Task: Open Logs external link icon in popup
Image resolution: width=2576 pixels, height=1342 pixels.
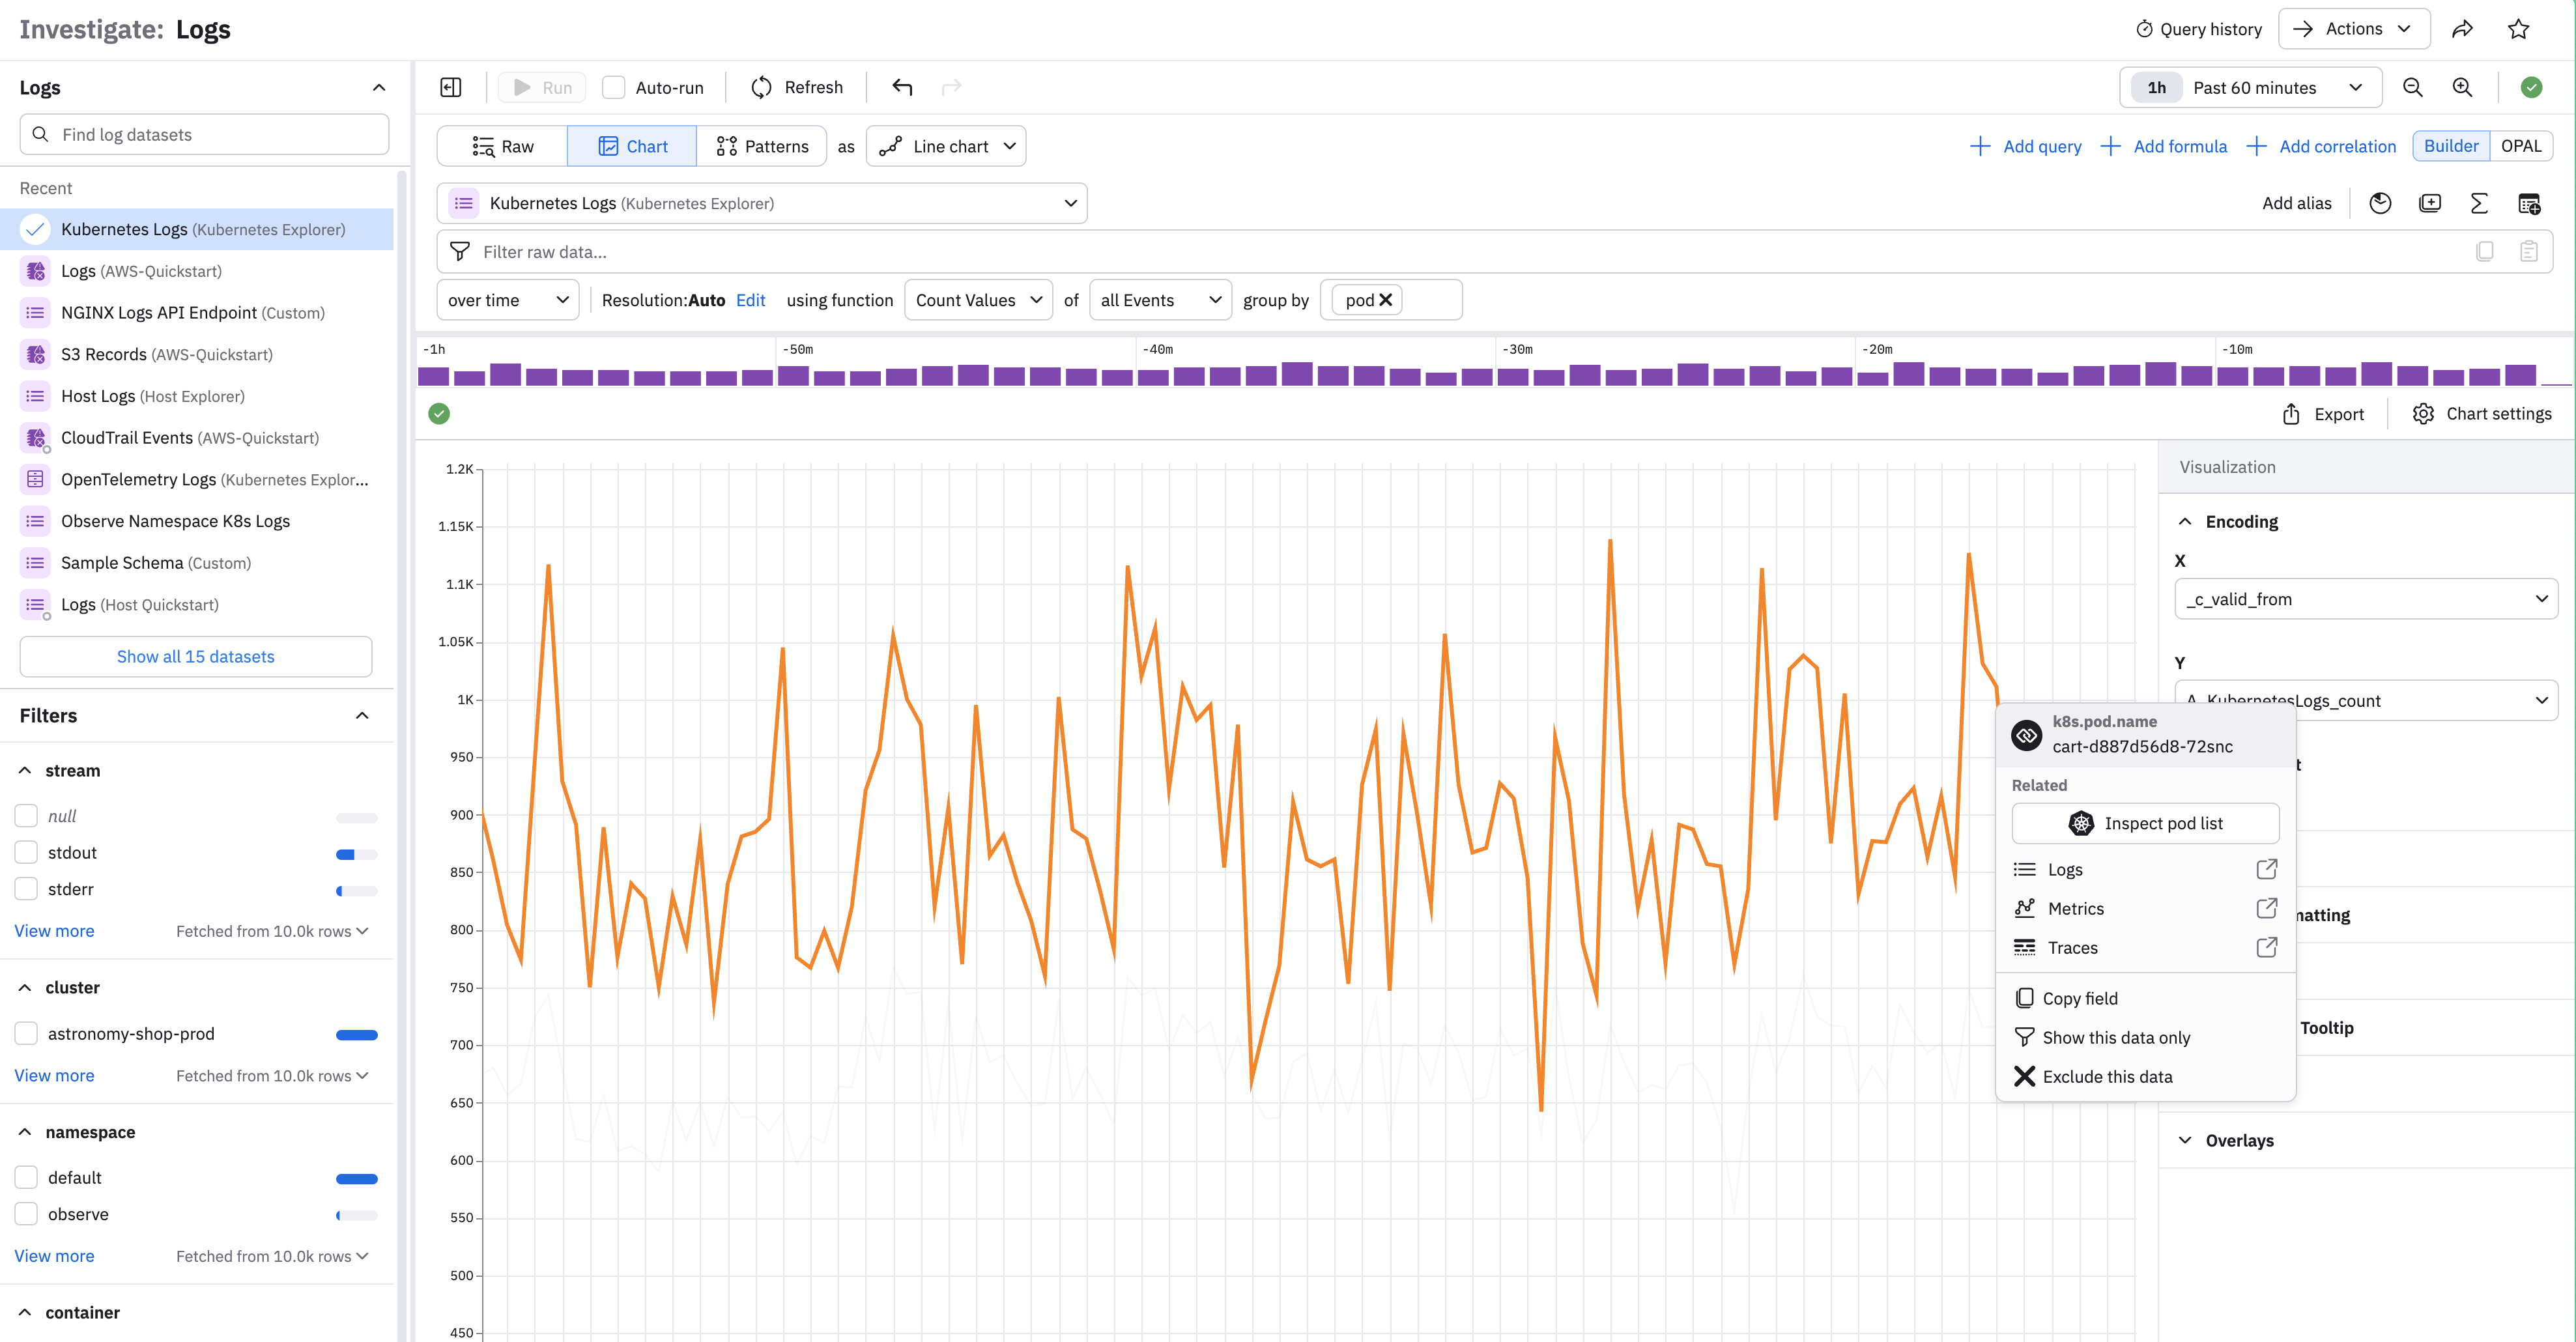Action: (2266, 869)
